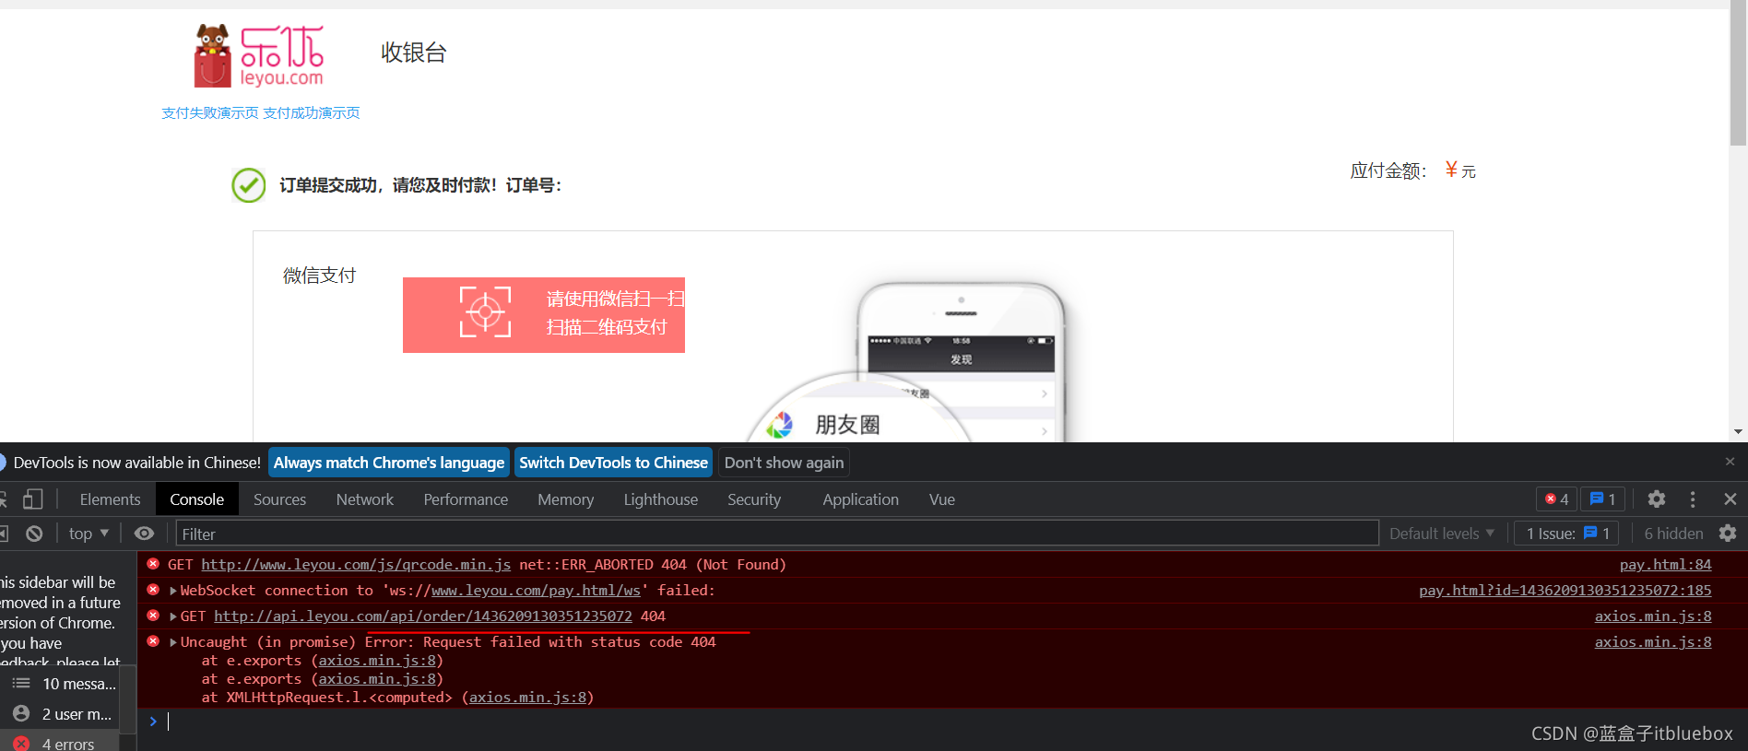Toggle the device toolbar icon
Image resolution: width=1748 pixels, height=751 pixels.
click(33, 499)
